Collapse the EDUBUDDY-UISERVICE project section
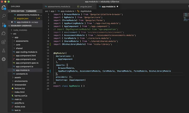The image size is (189, 113). [9, 26]
